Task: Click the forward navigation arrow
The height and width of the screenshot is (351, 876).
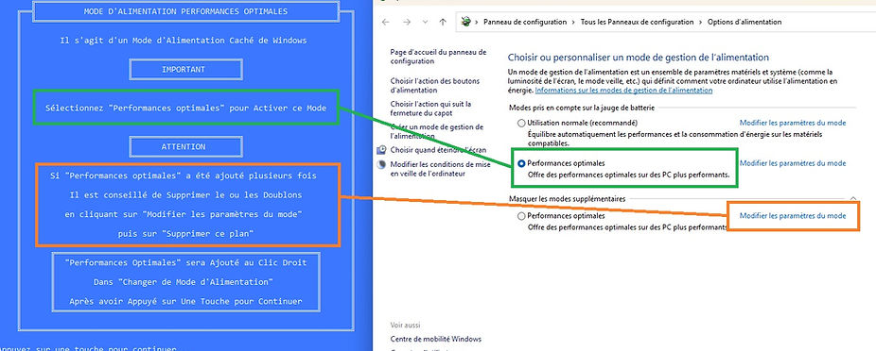Action: [x=407, y=22]
